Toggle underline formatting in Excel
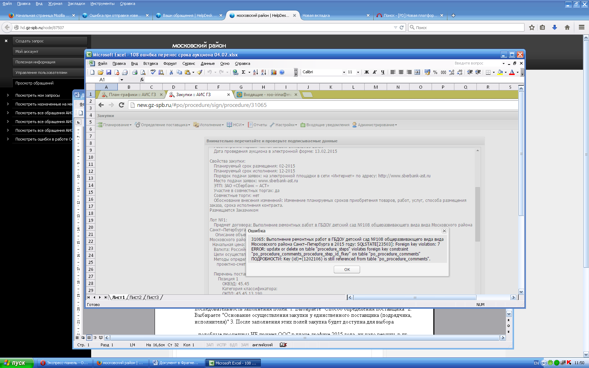This screenshot has width=589, height=368. pos(383,72)
